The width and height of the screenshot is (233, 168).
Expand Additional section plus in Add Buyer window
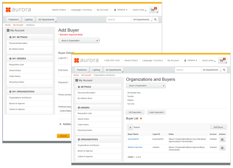[60, 124]
